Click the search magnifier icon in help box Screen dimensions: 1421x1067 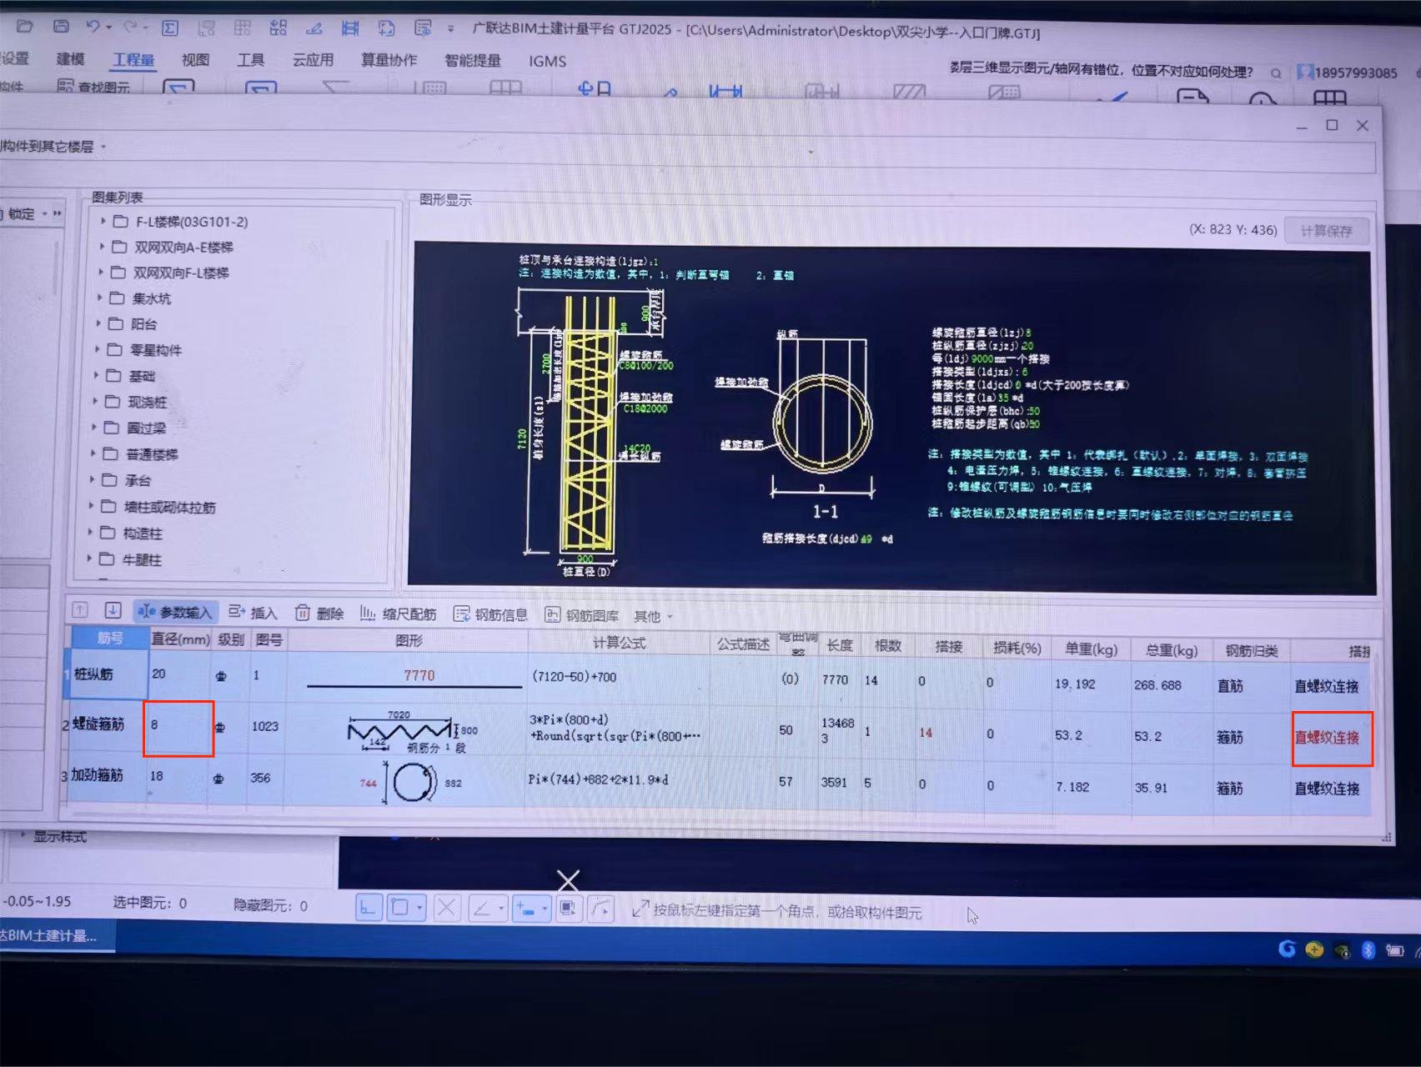point(1276,73)
